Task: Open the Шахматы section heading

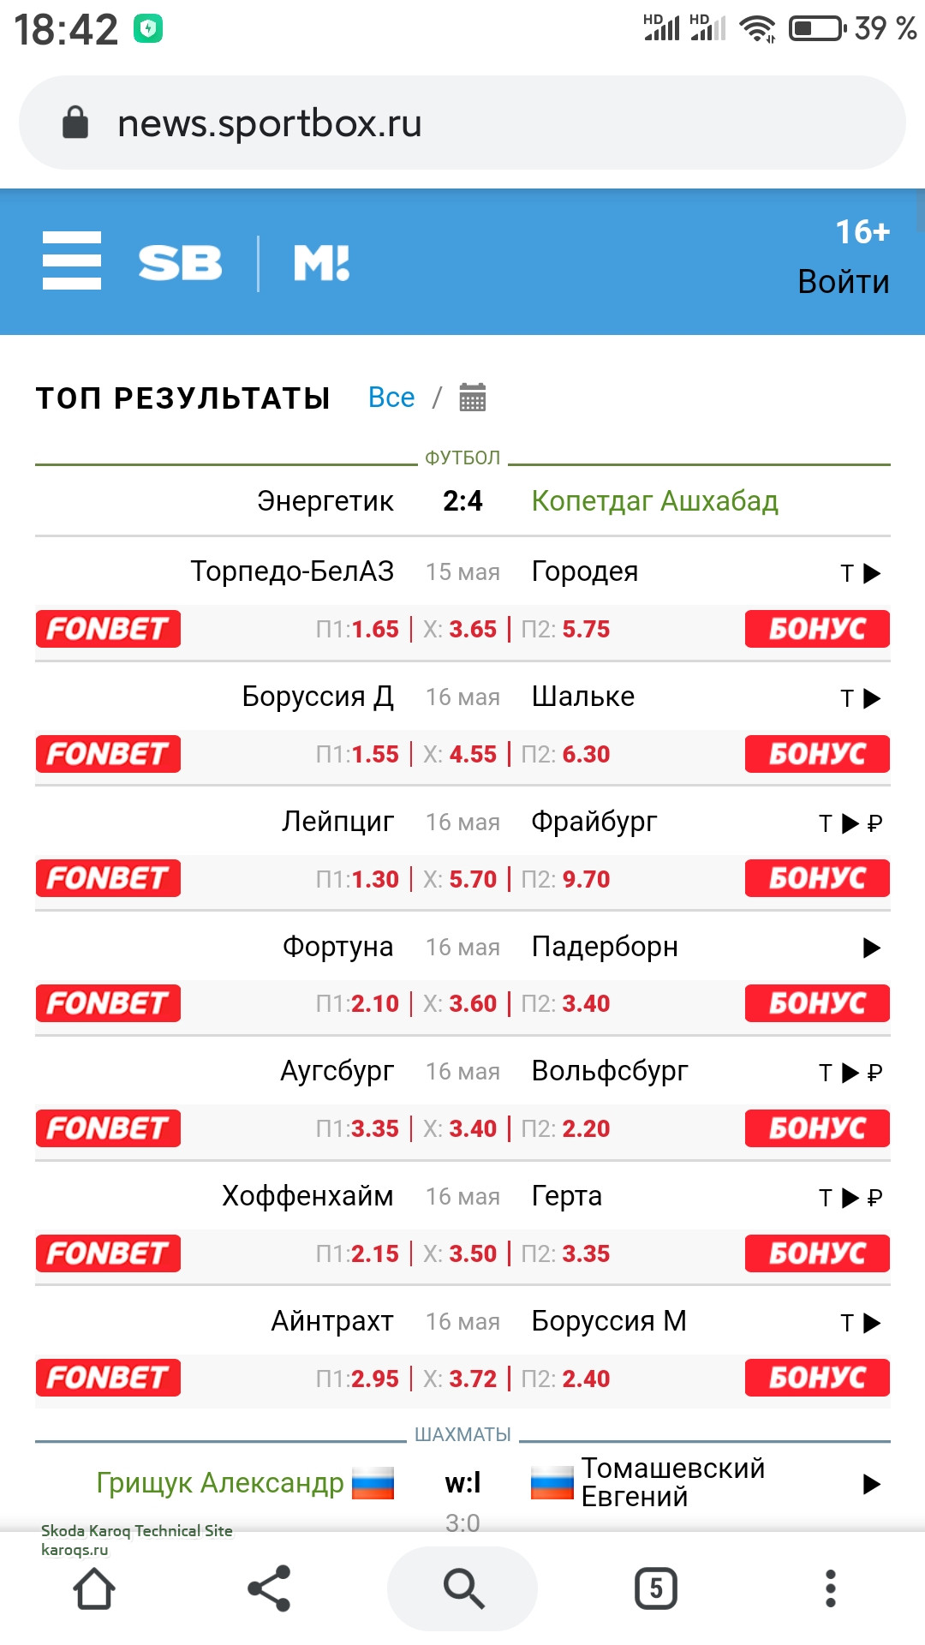Action: pos(462,1435)
